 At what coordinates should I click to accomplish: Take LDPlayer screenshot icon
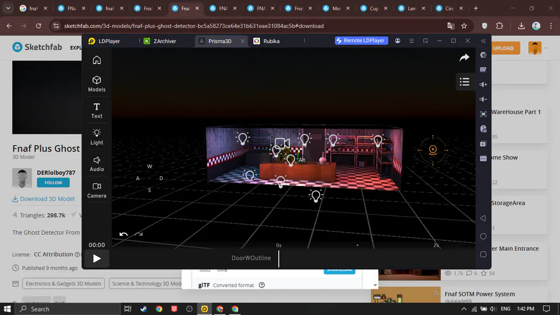click(483, 114)
